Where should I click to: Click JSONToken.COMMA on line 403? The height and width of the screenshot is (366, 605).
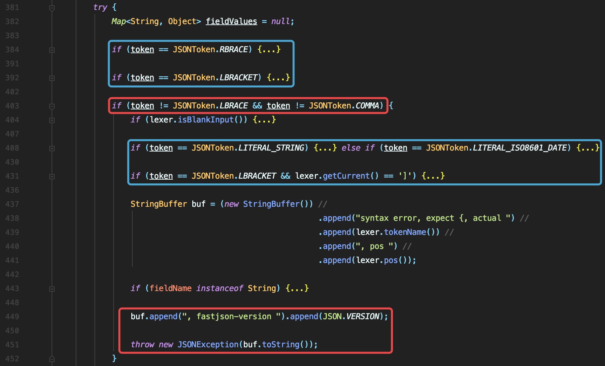point(344,106)
